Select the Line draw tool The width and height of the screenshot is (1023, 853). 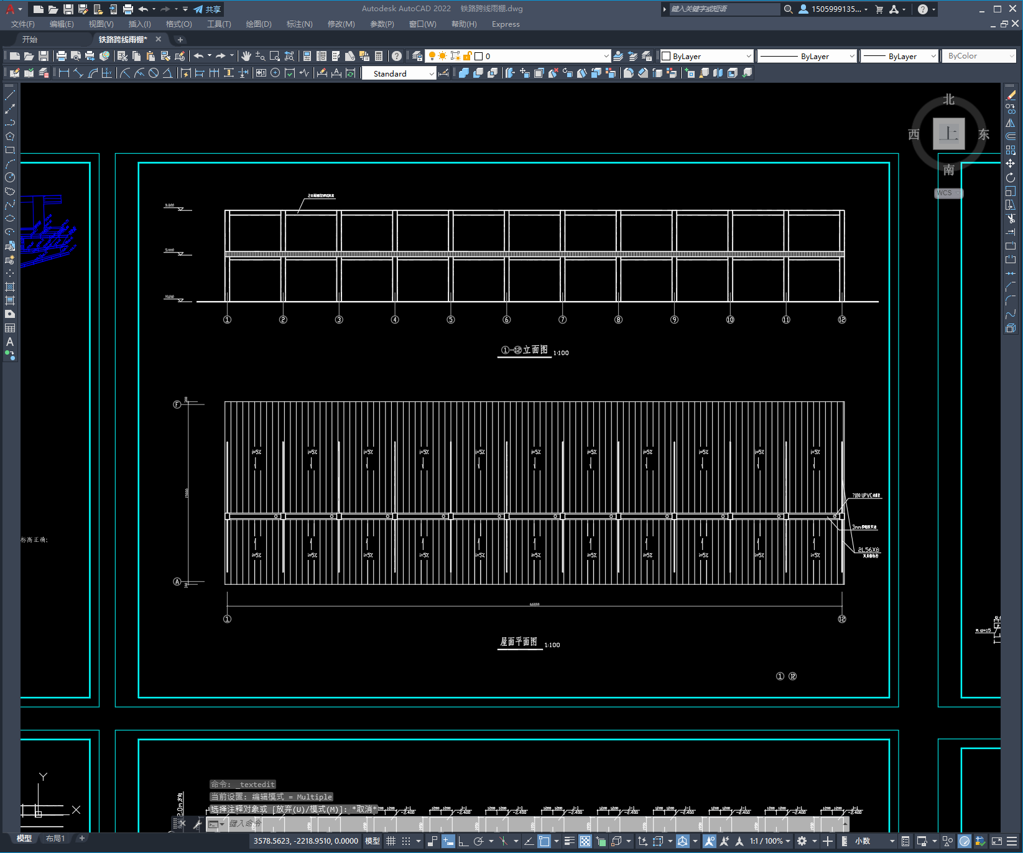click(x=10, y=95)
